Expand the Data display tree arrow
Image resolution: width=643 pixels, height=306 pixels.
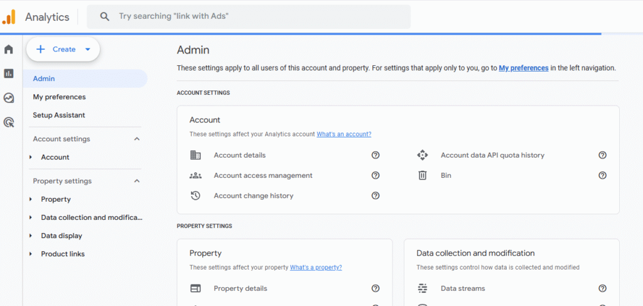pos(31,236)
